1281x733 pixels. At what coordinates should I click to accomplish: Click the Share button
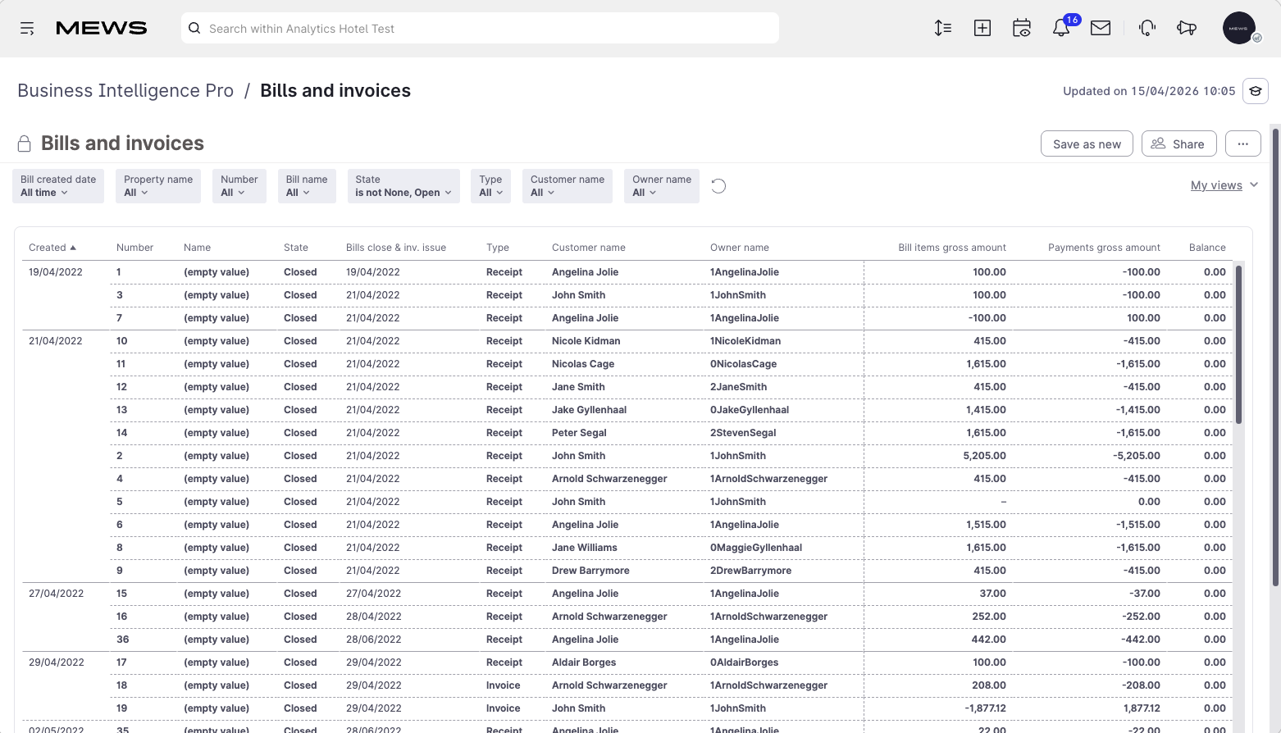1178,143
